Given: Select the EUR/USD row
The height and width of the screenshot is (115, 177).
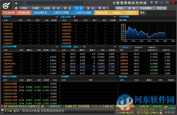Looking at the screenshot, I should click(30, 24).
